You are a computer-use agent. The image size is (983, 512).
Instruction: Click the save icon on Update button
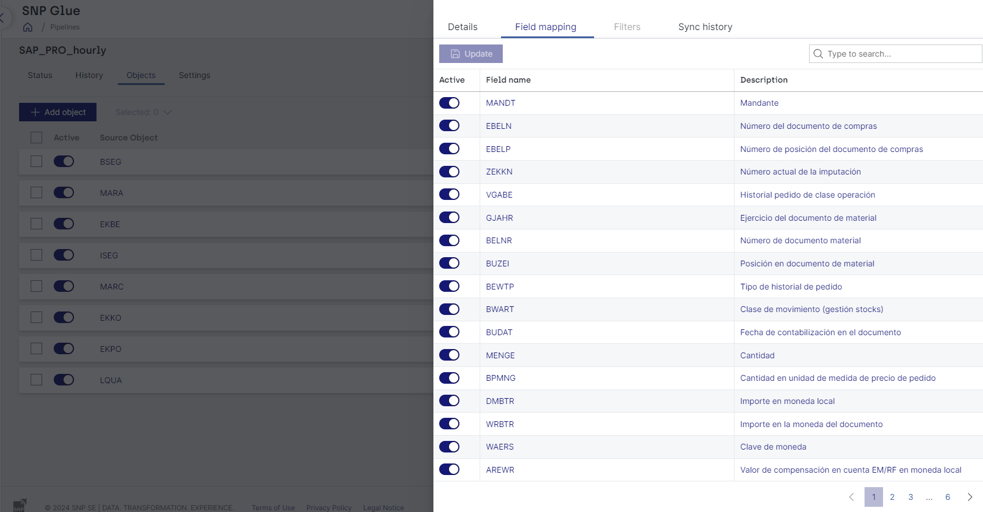455,54
